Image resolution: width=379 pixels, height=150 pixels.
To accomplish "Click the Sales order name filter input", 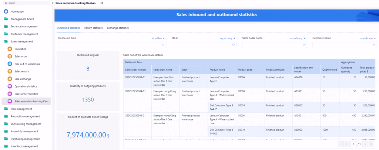I will tap(274, 45).
